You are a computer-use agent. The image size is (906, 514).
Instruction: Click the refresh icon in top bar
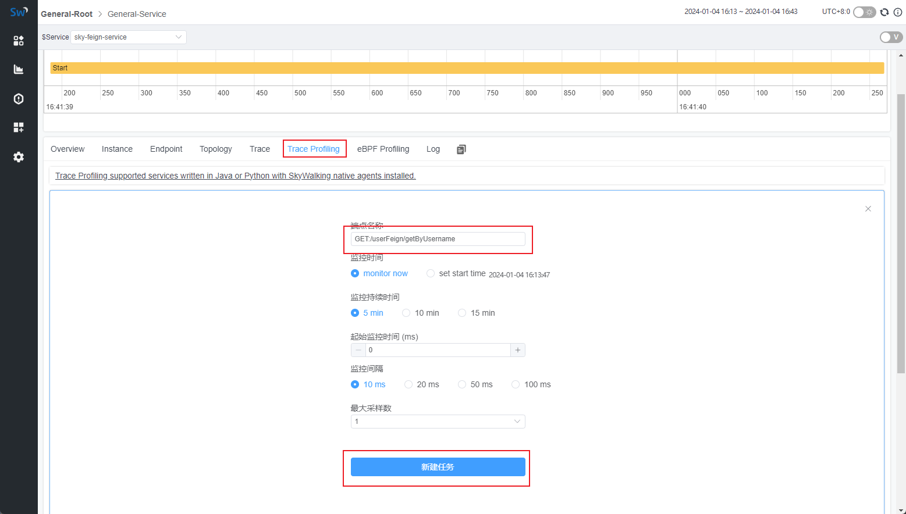click(x=884, y=12)
